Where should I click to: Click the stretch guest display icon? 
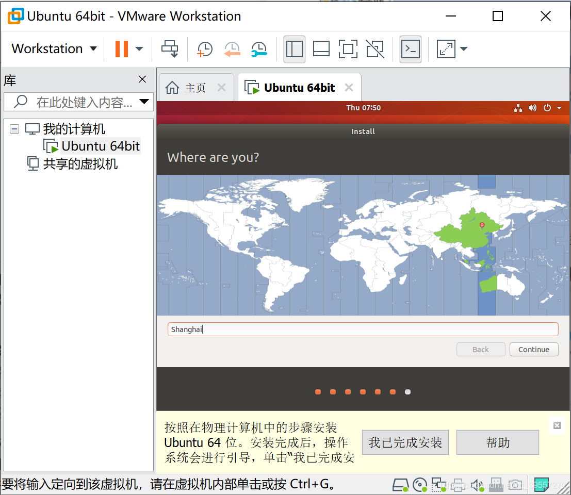pyautogui.click(x=446, y=49)
